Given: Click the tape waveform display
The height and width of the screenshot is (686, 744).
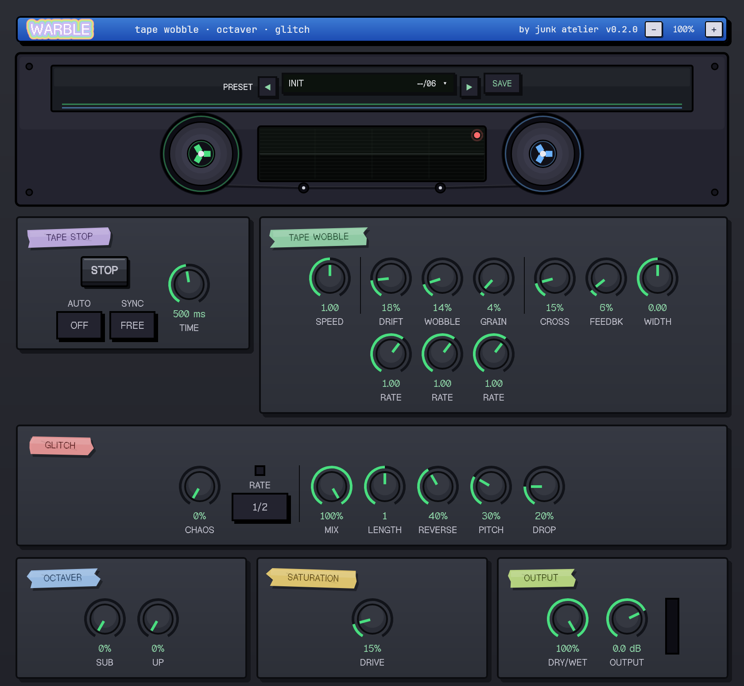Looking at the screenshot, I should tap(372, 154).
